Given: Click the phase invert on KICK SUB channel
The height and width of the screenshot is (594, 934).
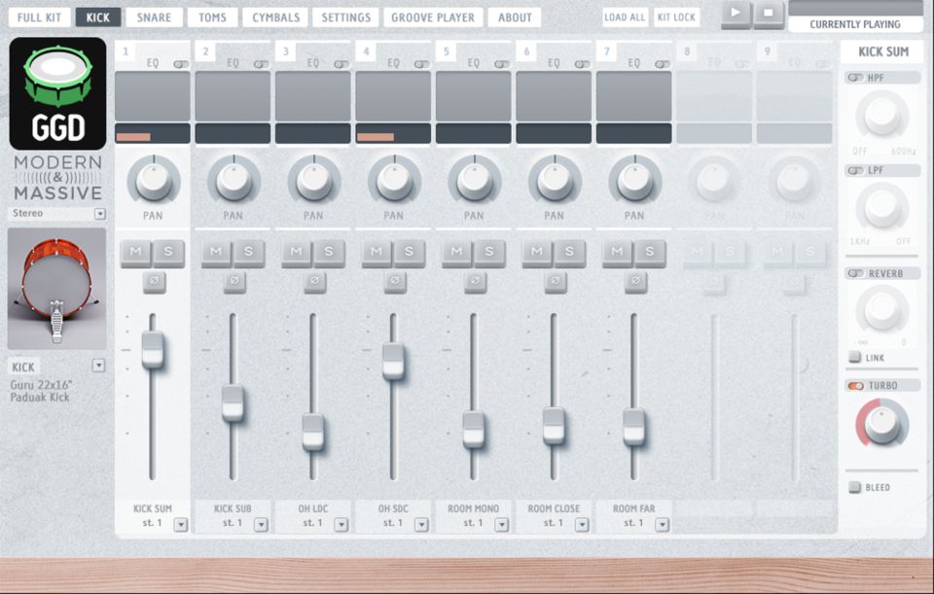Looking at the screenshot, I should tap(233, 280).
